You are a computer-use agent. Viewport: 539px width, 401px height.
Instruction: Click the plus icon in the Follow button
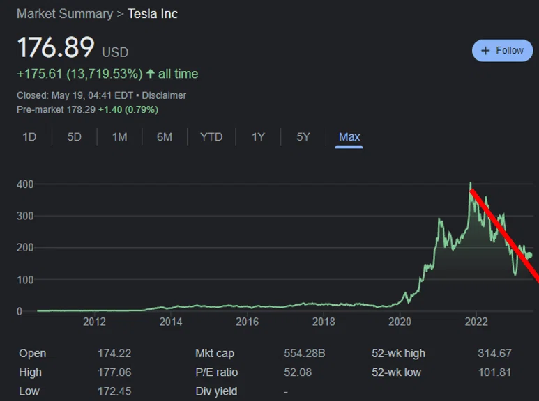click(x=485, y=51)
